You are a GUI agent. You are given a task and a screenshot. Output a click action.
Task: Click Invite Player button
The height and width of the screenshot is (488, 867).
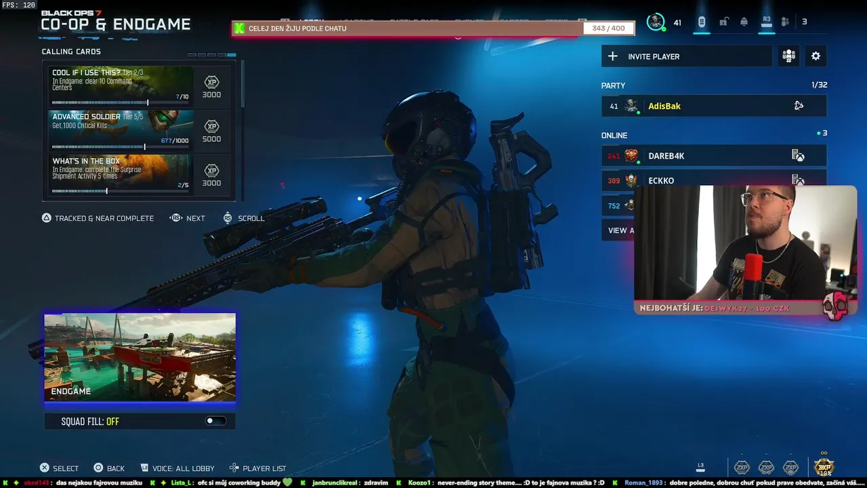[x=687, y=56]
